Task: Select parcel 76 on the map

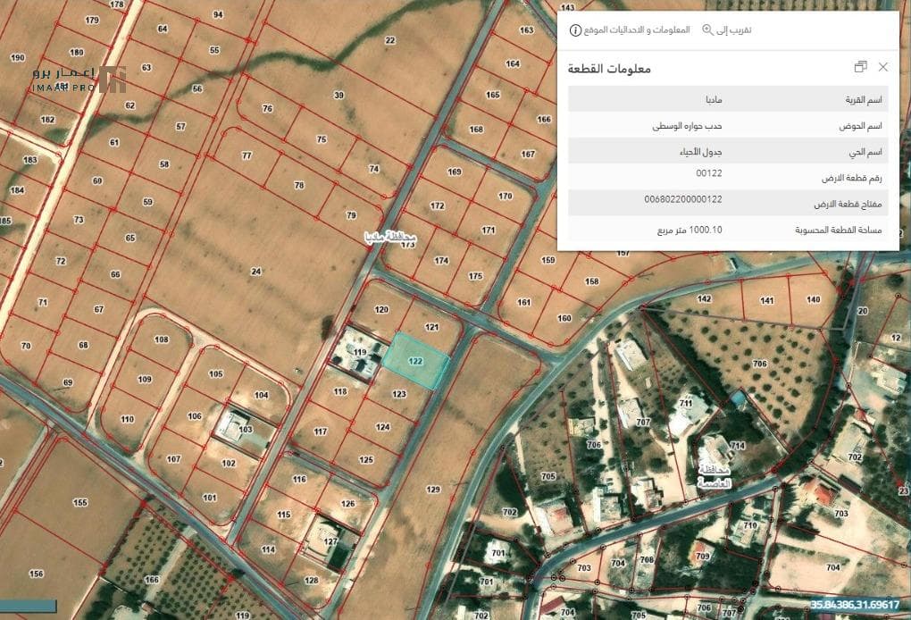Action: click(x=267, y=109)
